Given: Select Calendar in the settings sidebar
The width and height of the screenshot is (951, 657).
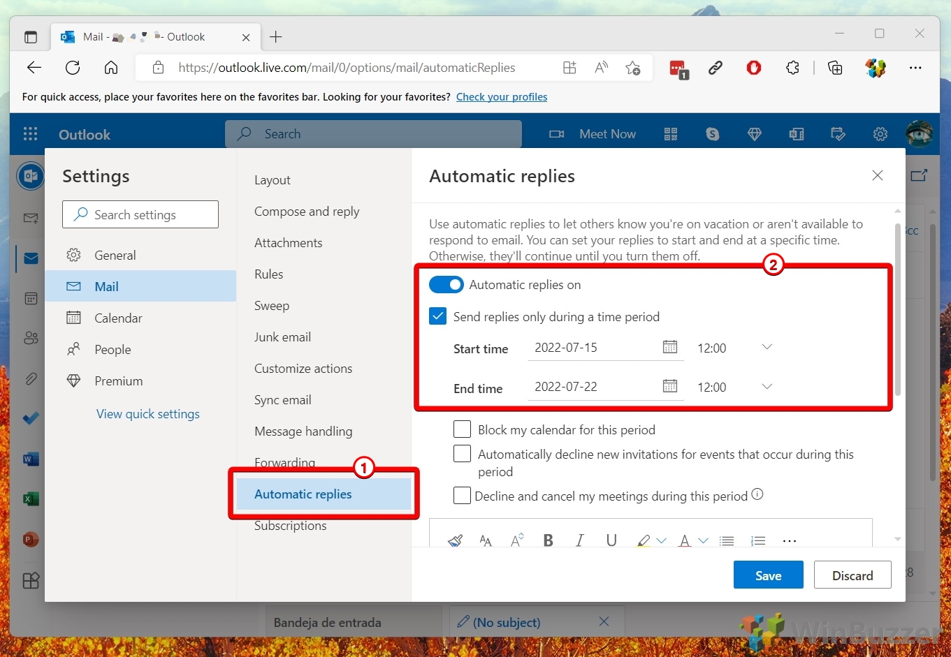Looking at the screenshot, I should 118,318.
